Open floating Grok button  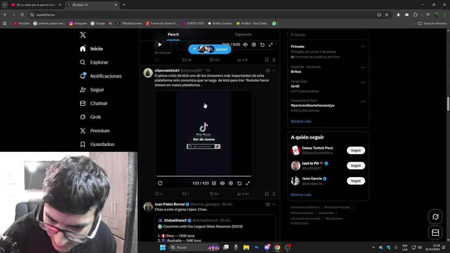[x=435, y=217]
